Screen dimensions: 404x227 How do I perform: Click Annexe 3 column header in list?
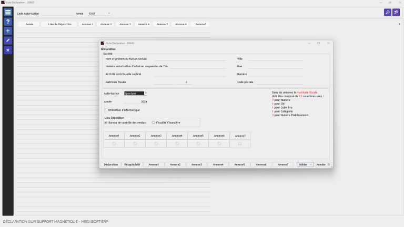click(125, 24)
